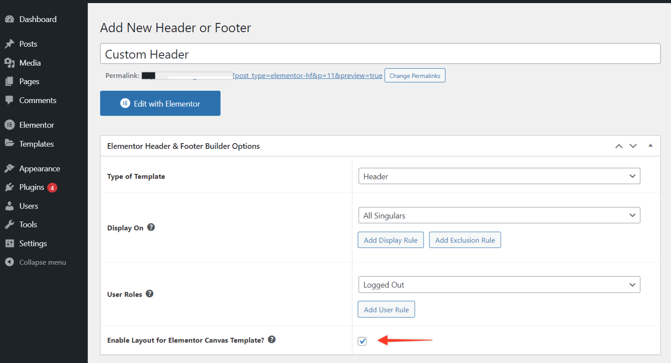Open the Type of Template dropdown
The height and width of the screenshot is (363, 671).
pos(499,176)
